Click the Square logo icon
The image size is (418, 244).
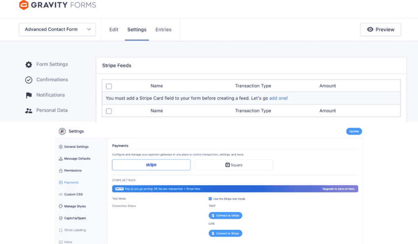coord(227,165)
